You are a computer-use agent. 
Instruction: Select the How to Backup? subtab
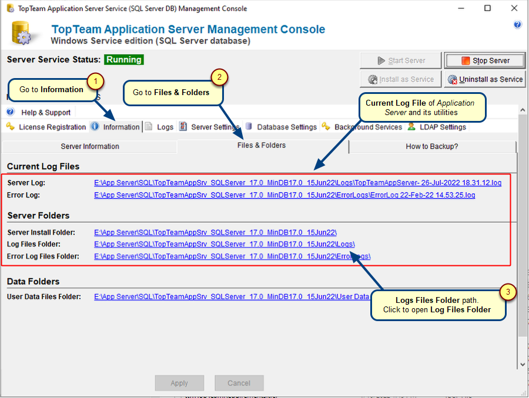point(432,147)
